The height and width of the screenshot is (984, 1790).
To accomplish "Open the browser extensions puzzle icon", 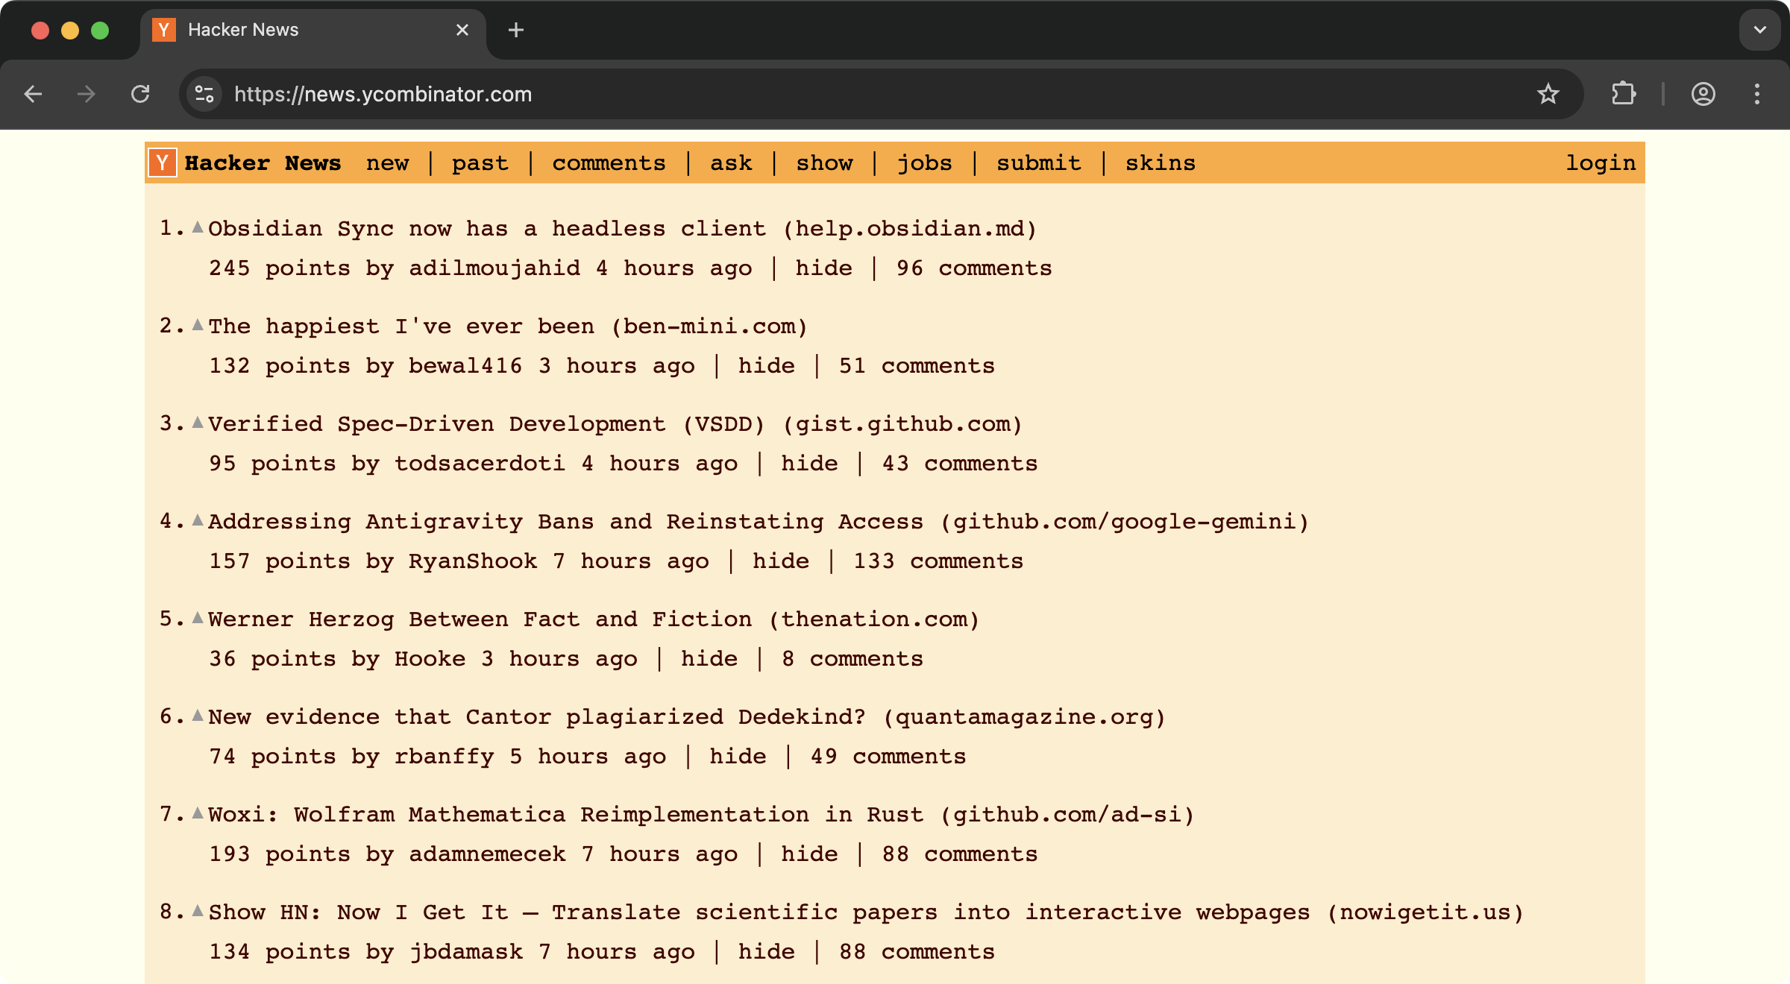I will click(x=1624, y=94).
